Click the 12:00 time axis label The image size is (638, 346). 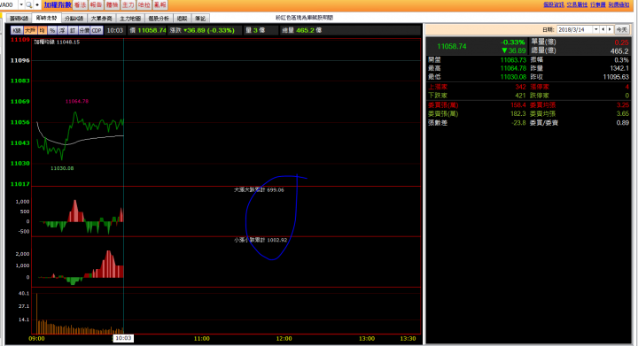tap(284, 338)
